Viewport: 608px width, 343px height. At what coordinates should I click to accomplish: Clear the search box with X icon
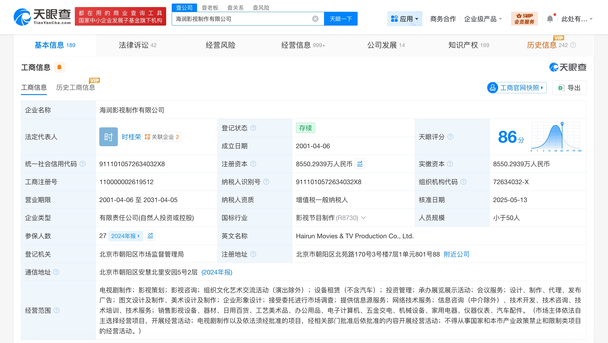[315, 19]
